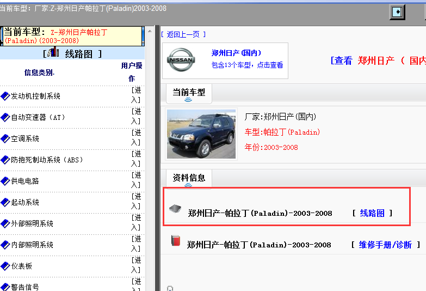Click the blue book icon beside 起动系统
Image resolution: width=426 pixels, height=291 pixels.
5,202
